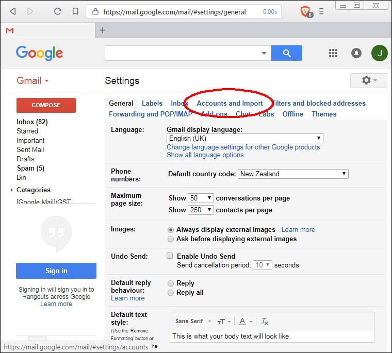Open the Gmail product switcher dropdown
This screenshot has height=353, width=392.
click(32, 81)
